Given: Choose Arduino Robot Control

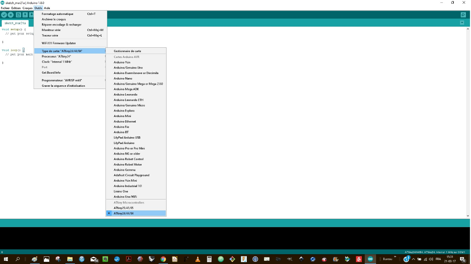Looking at the screenshot, I should (136, 159).
